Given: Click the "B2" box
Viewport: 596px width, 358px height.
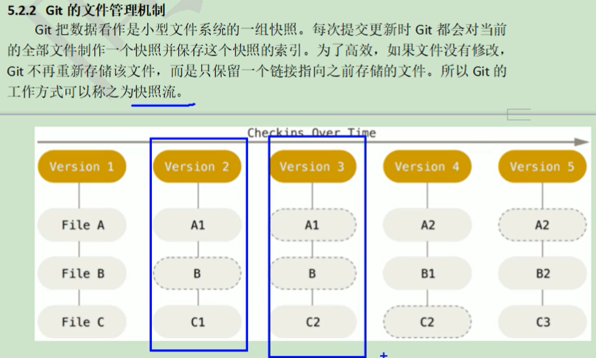Looking at the screenshot, I should 542,273.
